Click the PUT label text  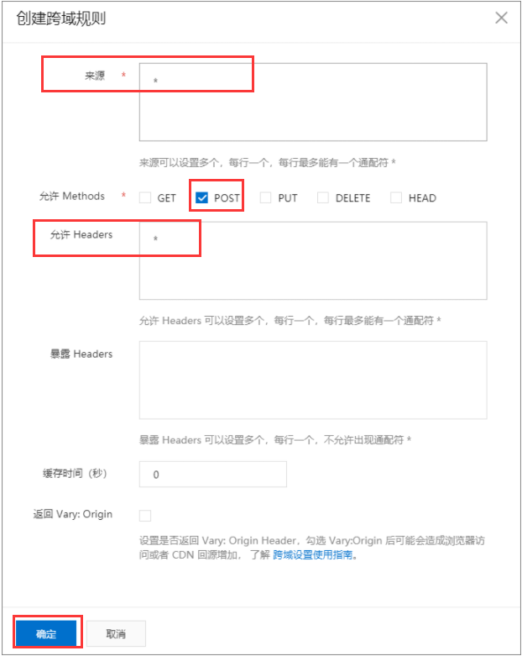click(288, 198)
